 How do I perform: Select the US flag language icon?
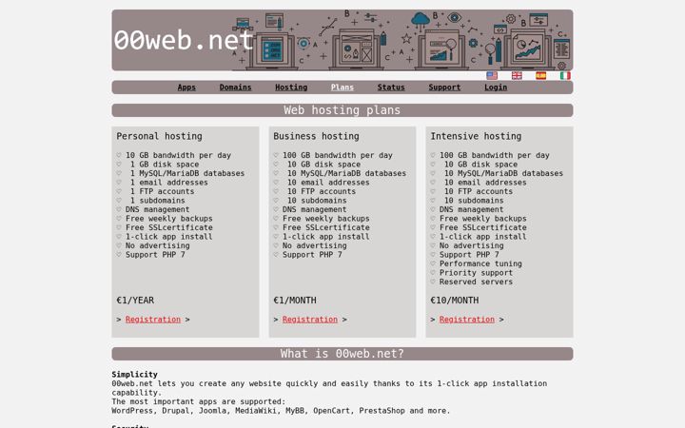492,75
